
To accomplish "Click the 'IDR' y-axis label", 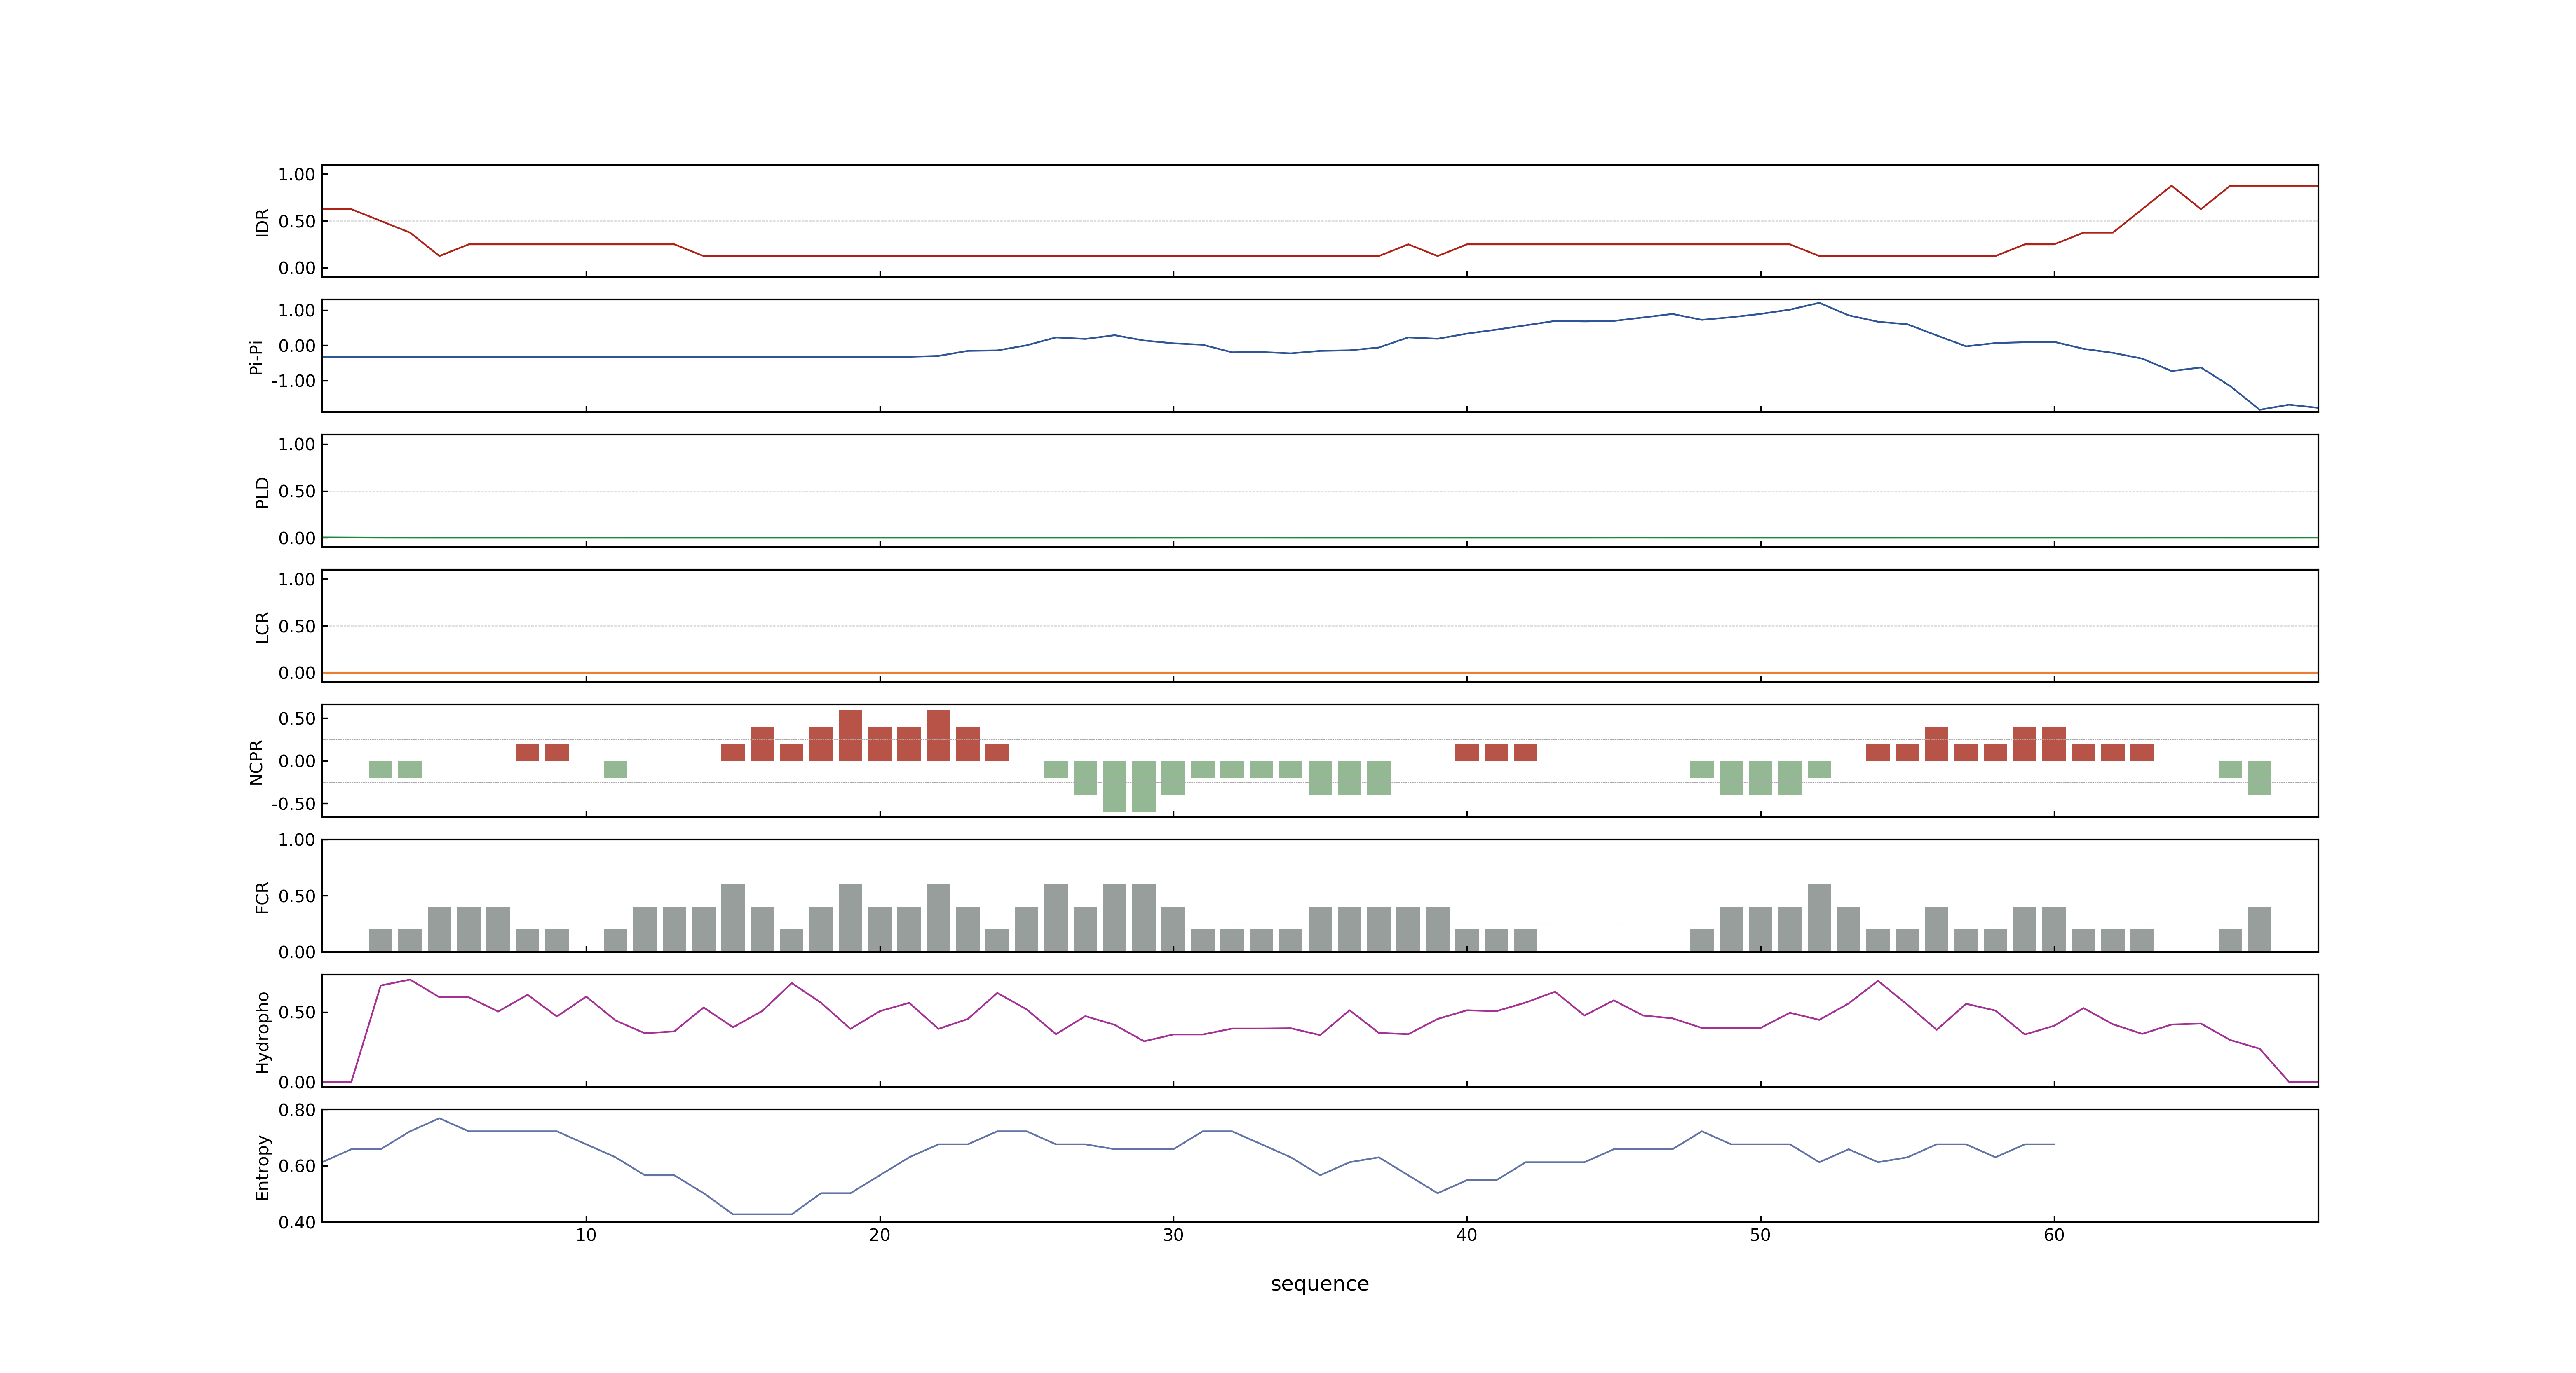I will click(x=262, y=222).
